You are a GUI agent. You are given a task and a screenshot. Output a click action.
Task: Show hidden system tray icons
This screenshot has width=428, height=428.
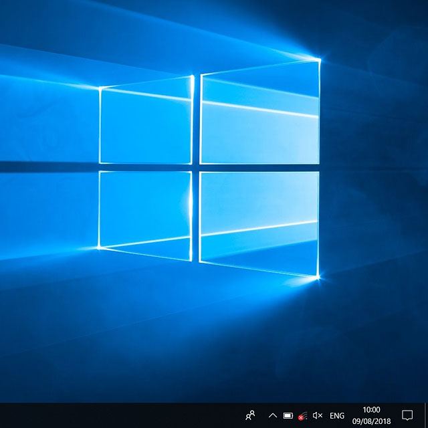pos(273,416)
